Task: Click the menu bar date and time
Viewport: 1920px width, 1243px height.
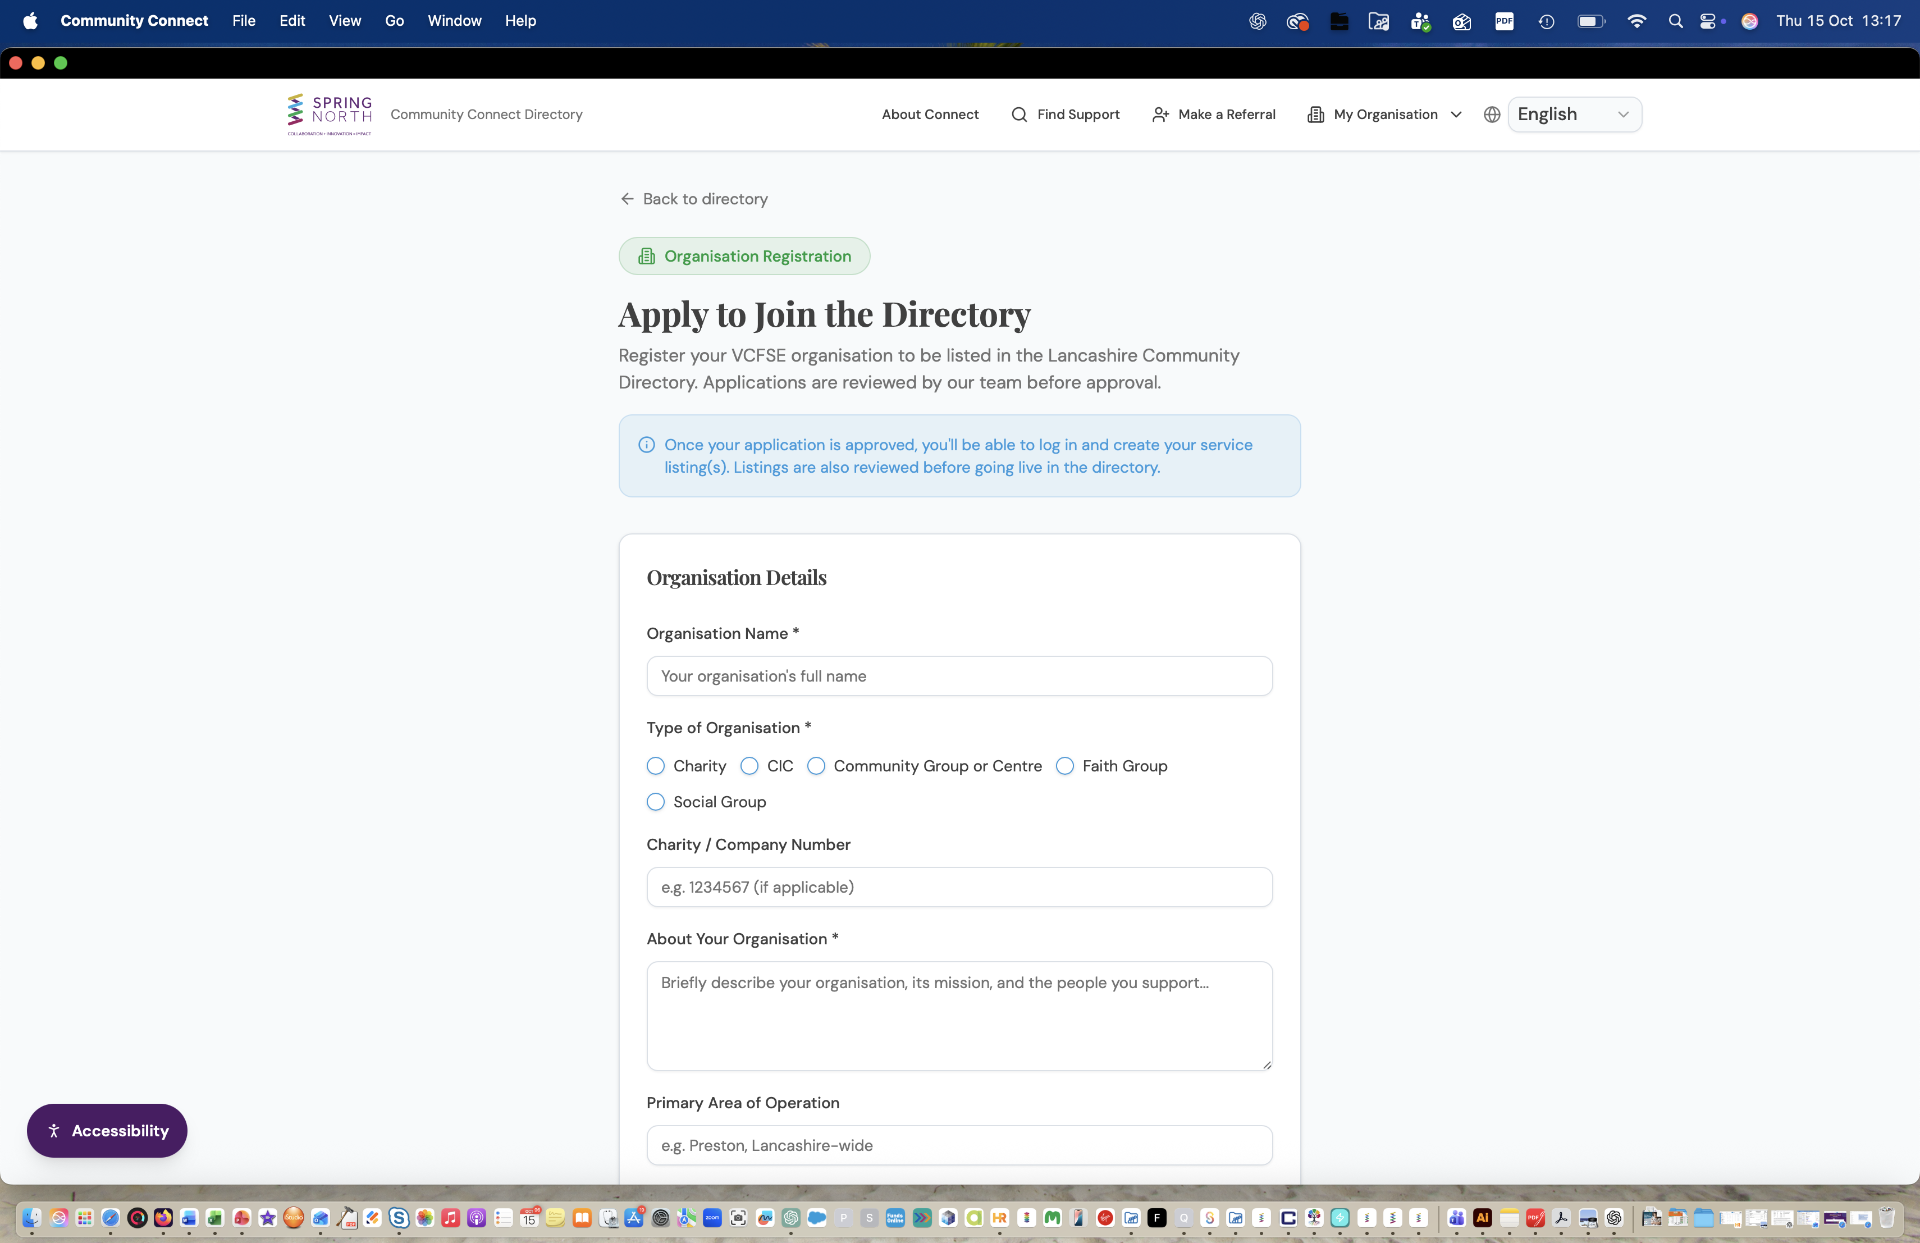Action: (x=1839, y=21)
